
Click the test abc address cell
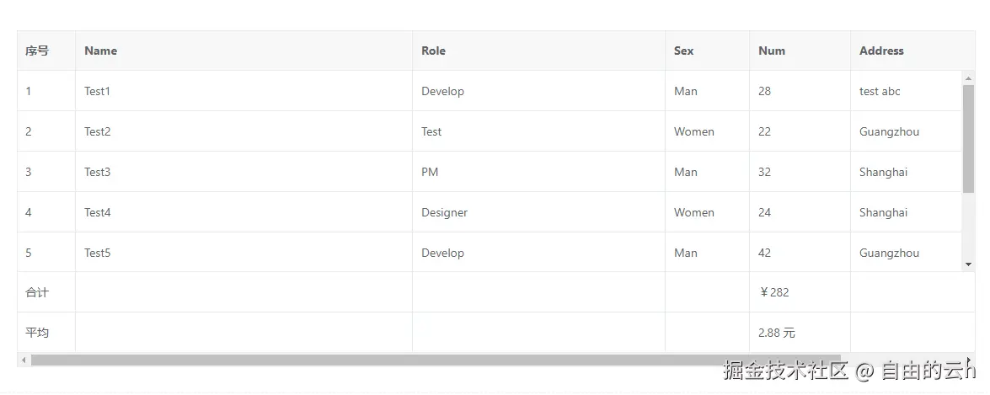coord(880,91)
